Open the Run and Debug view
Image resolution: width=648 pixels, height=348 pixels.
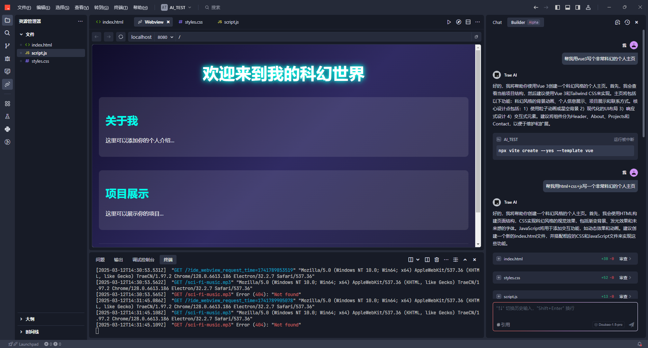[7, 59]
